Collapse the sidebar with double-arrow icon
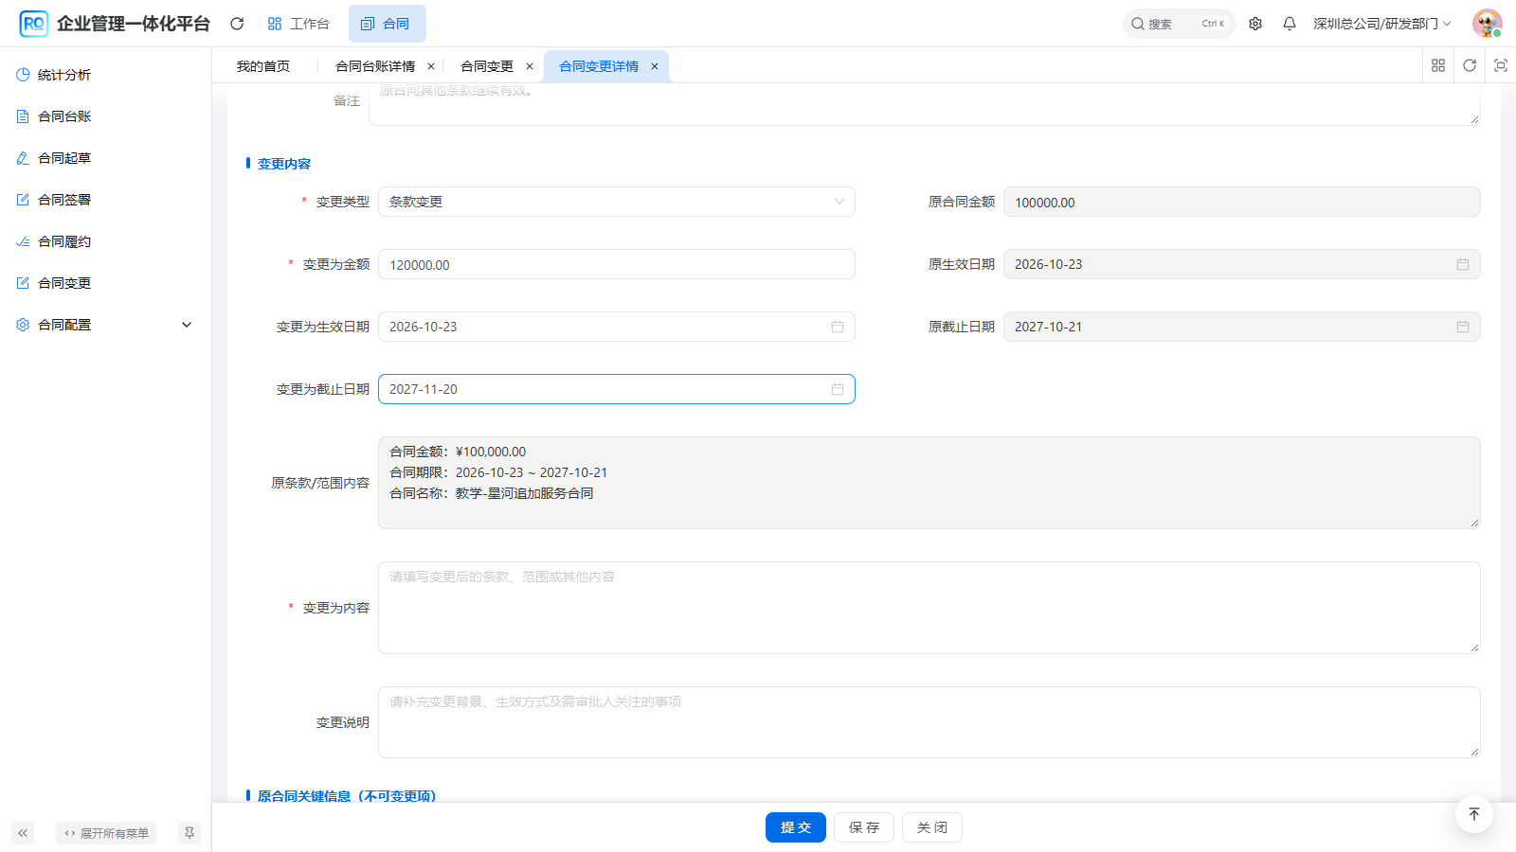The image size is (1516, 852). click(23, 833)
